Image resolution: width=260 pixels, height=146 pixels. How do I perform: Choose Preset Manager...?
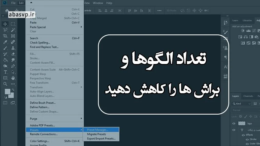(x=101, y=130)
